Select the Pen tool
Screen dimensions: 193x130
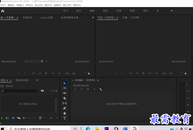tap(64, 108)
